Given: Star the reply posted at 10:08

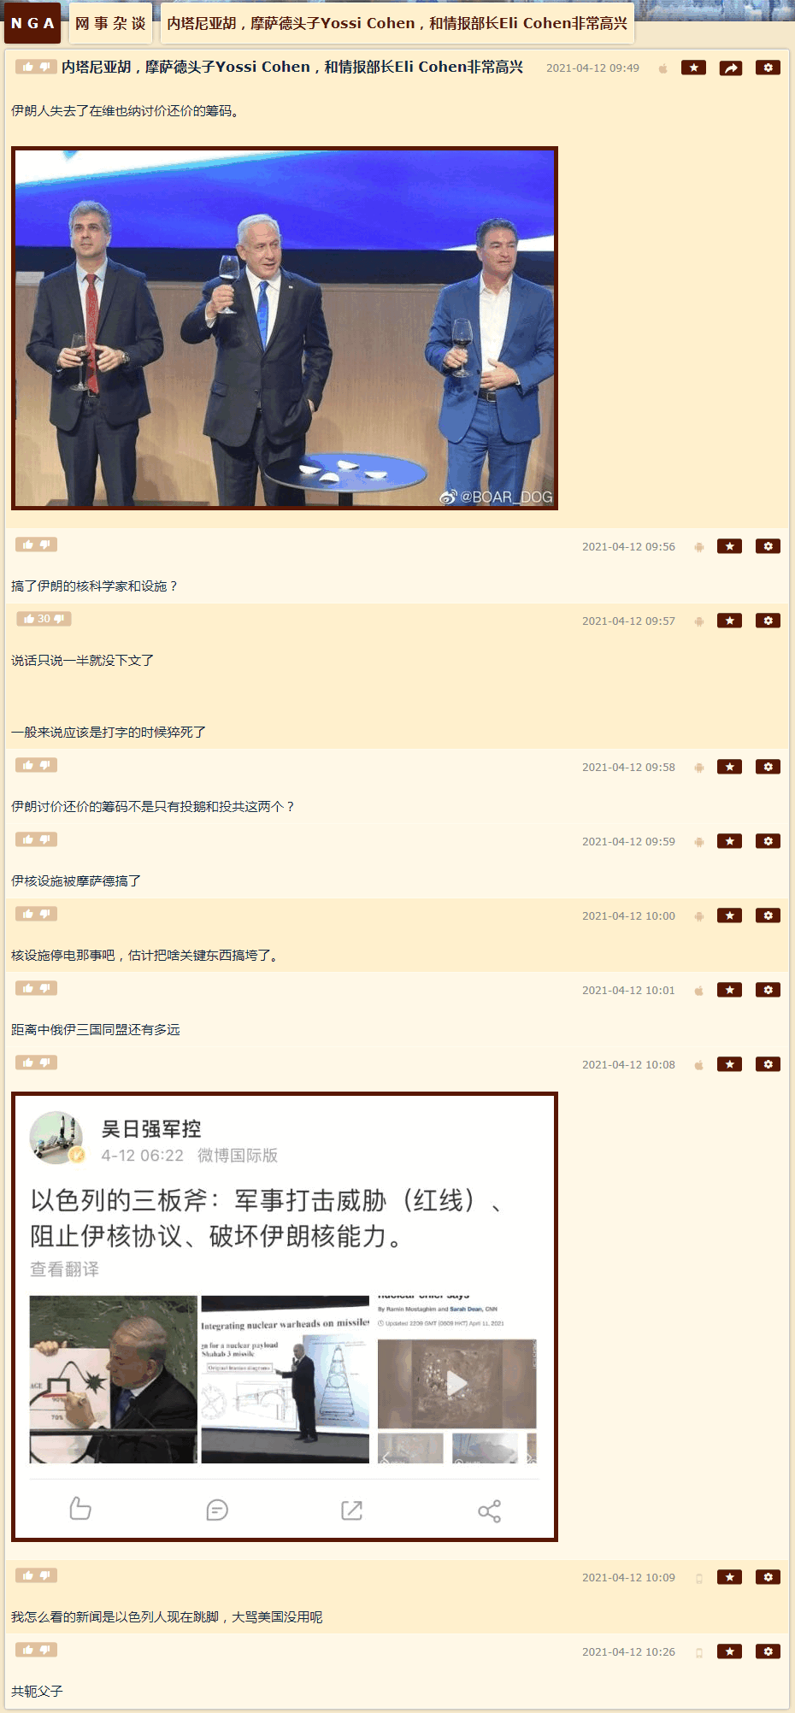Looking at the screenshot, I should click(x=729, y=1064).
